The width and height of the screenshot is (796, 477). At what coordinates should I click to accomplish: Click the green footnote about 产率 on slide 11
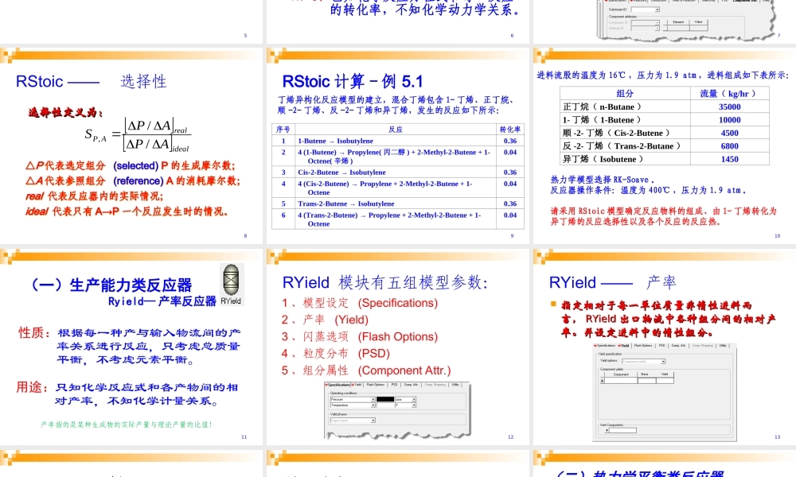point(127,425)
